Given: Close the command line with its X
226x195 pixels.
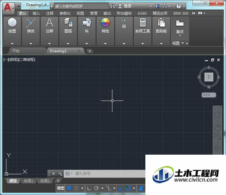Looking at the screenshot, I should tap(53, 174).
